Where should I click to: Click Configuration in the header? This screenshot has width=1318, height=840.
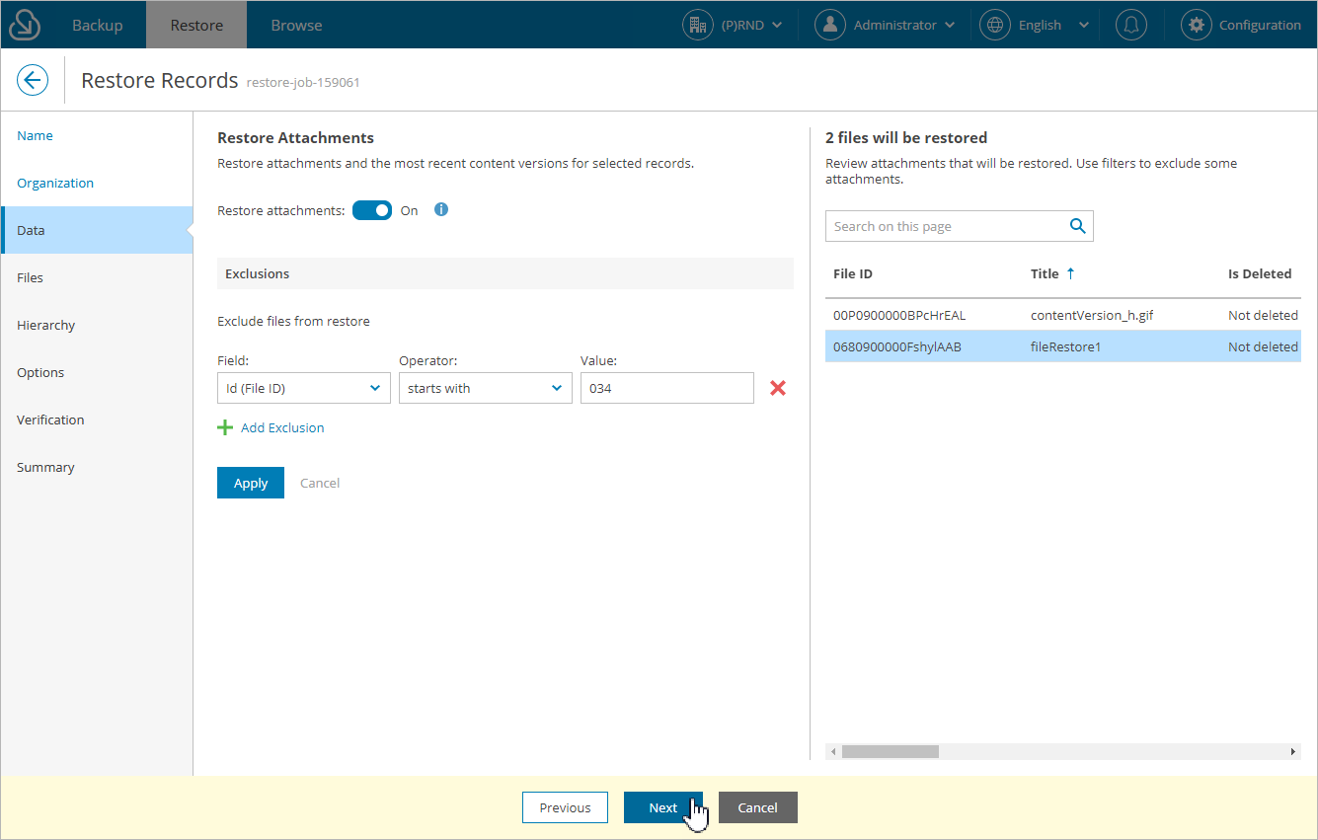[x=1260, y=25]
